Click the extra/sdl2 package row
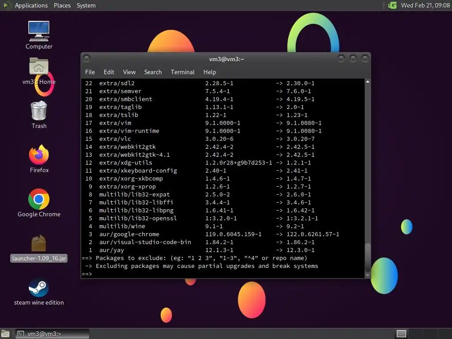The image size is (452, 339). [200, 83]
